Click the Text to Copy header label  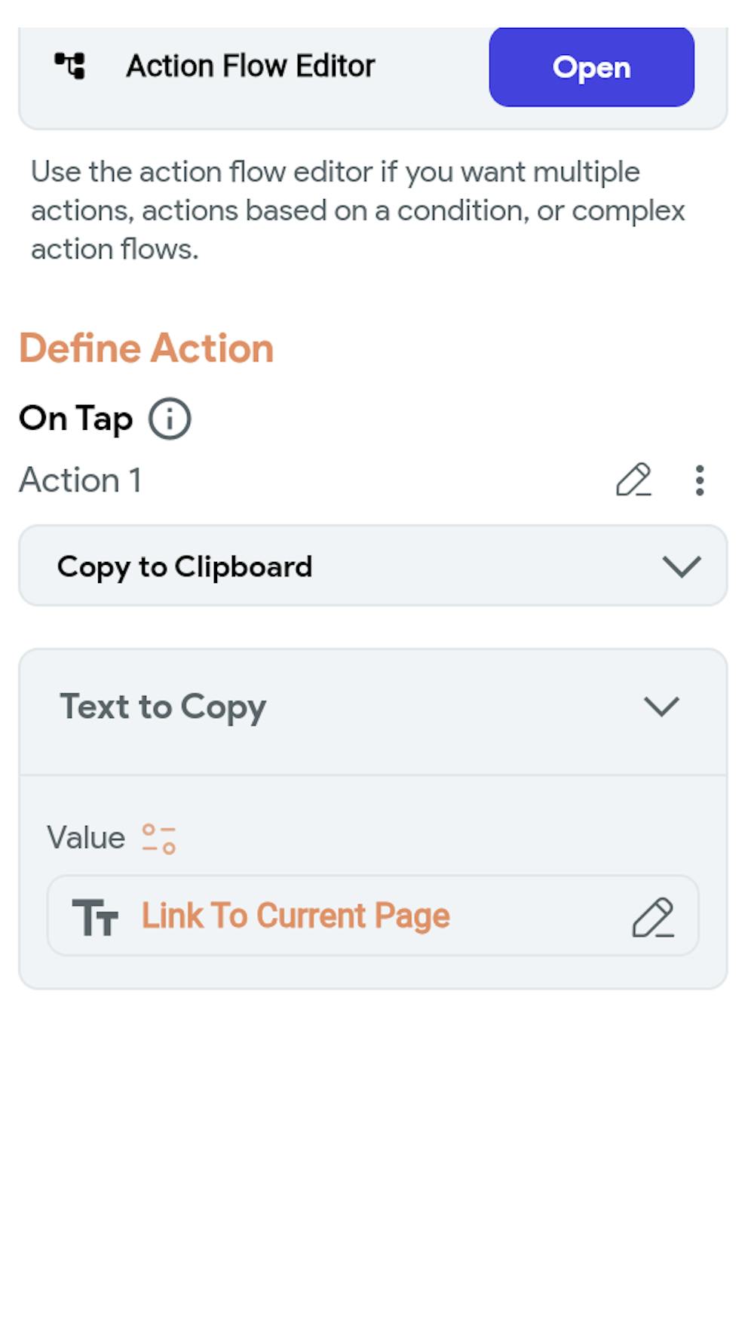tap(163, 707)
